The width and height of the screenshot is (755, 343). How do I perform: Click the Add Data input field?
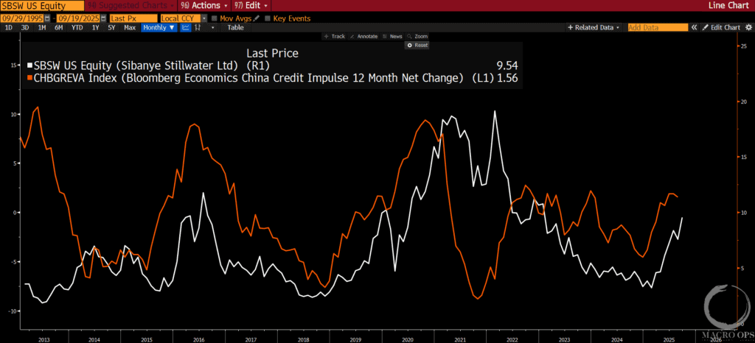pos(658,27)
